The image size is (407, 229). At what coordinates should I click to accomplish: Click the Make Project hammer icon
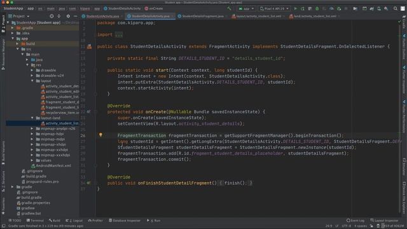229,8
